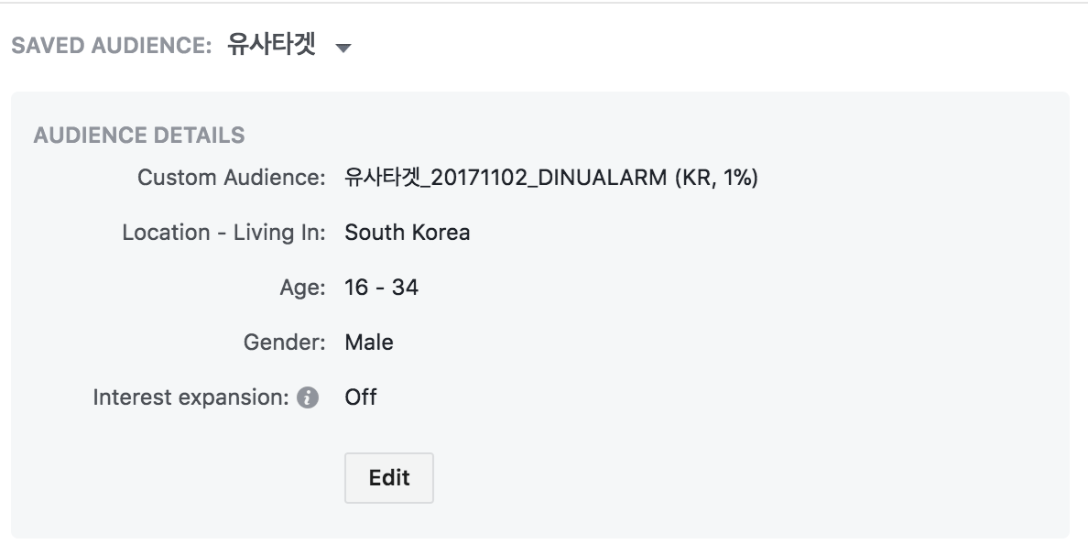
Task: Open the Saved Audience dropdown arrow
Action: [x=343, y=48]
